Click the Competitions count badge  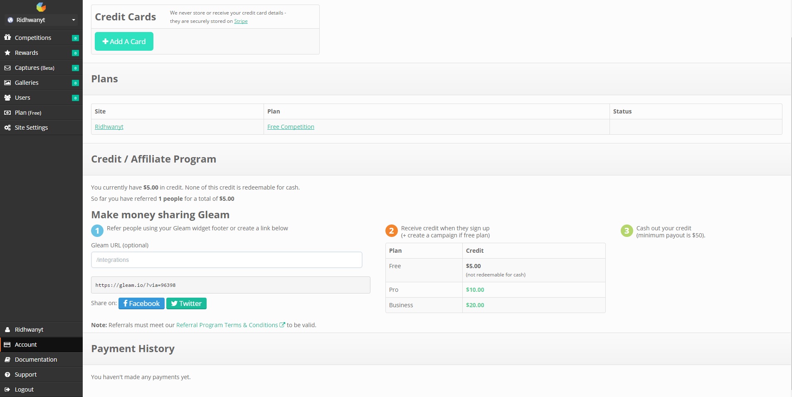point(75,38)
